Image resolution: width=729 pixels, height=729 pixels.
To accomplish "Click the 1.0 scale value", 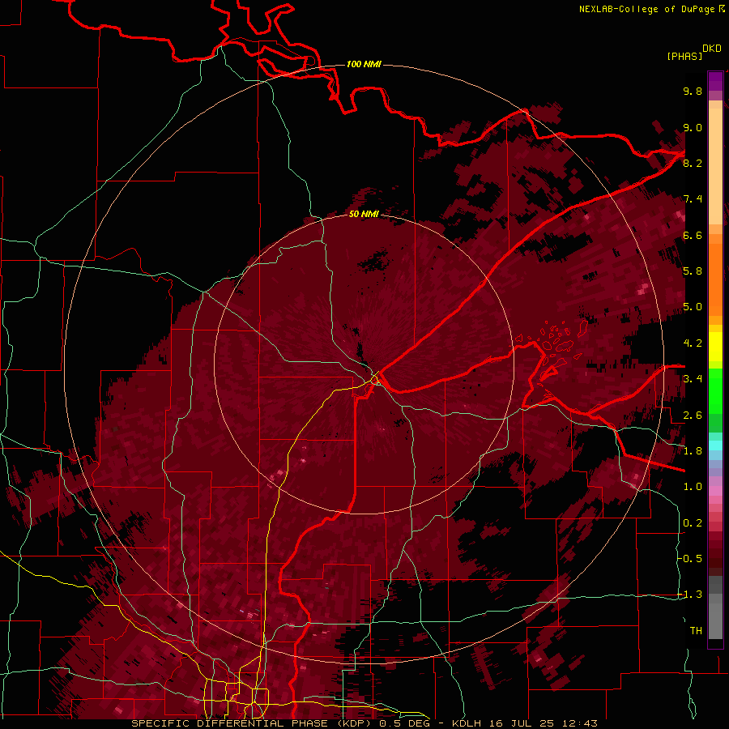I will 693,487.
